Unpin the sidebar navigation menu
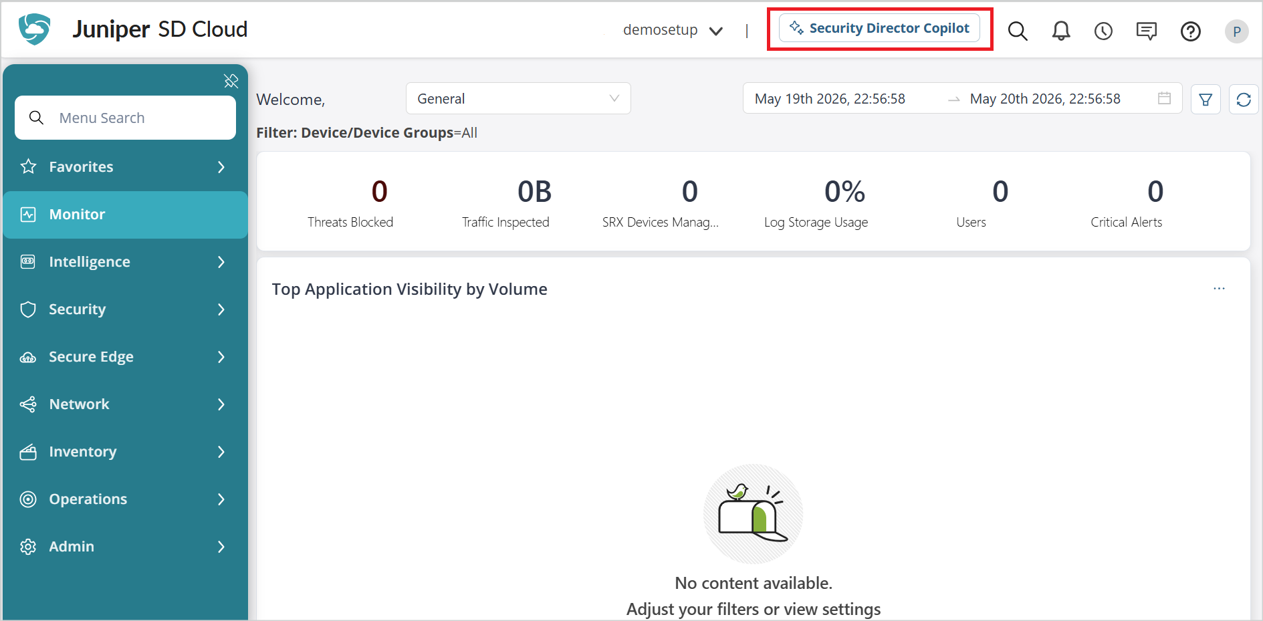Viewport: 1263px width, 621px height. (x=231, y=81)
